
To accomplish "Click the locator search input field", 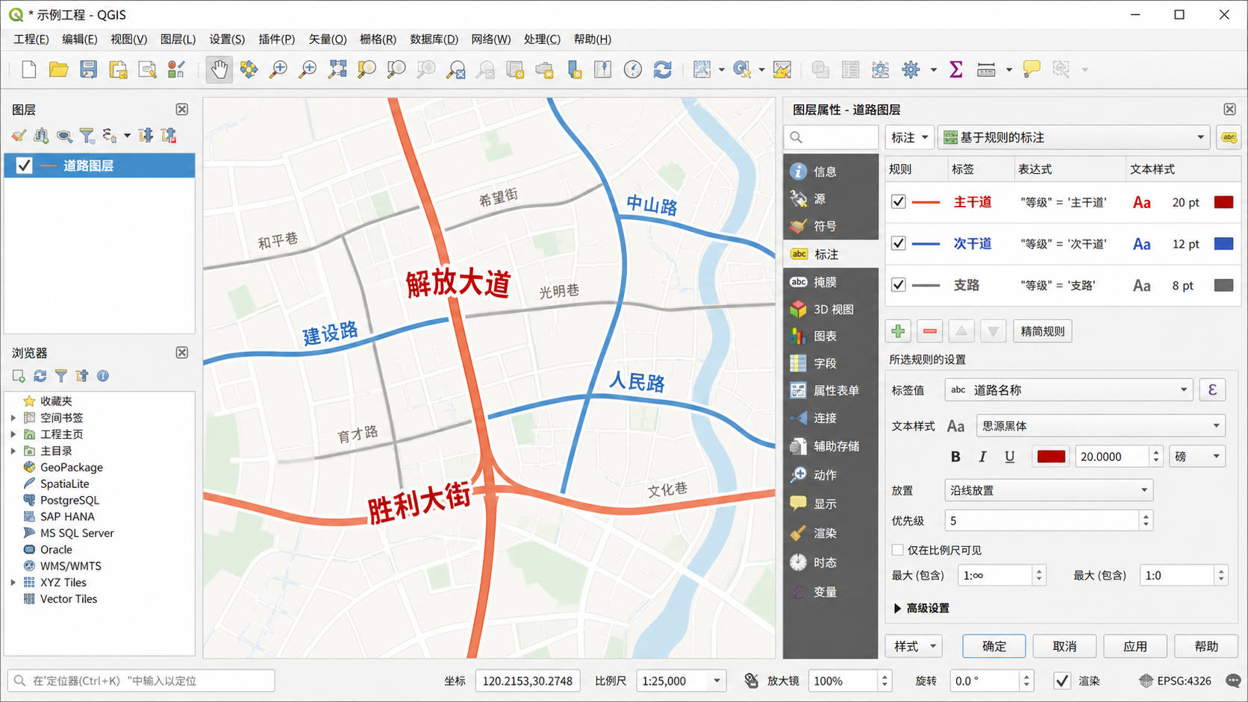I will coord(142,680).
